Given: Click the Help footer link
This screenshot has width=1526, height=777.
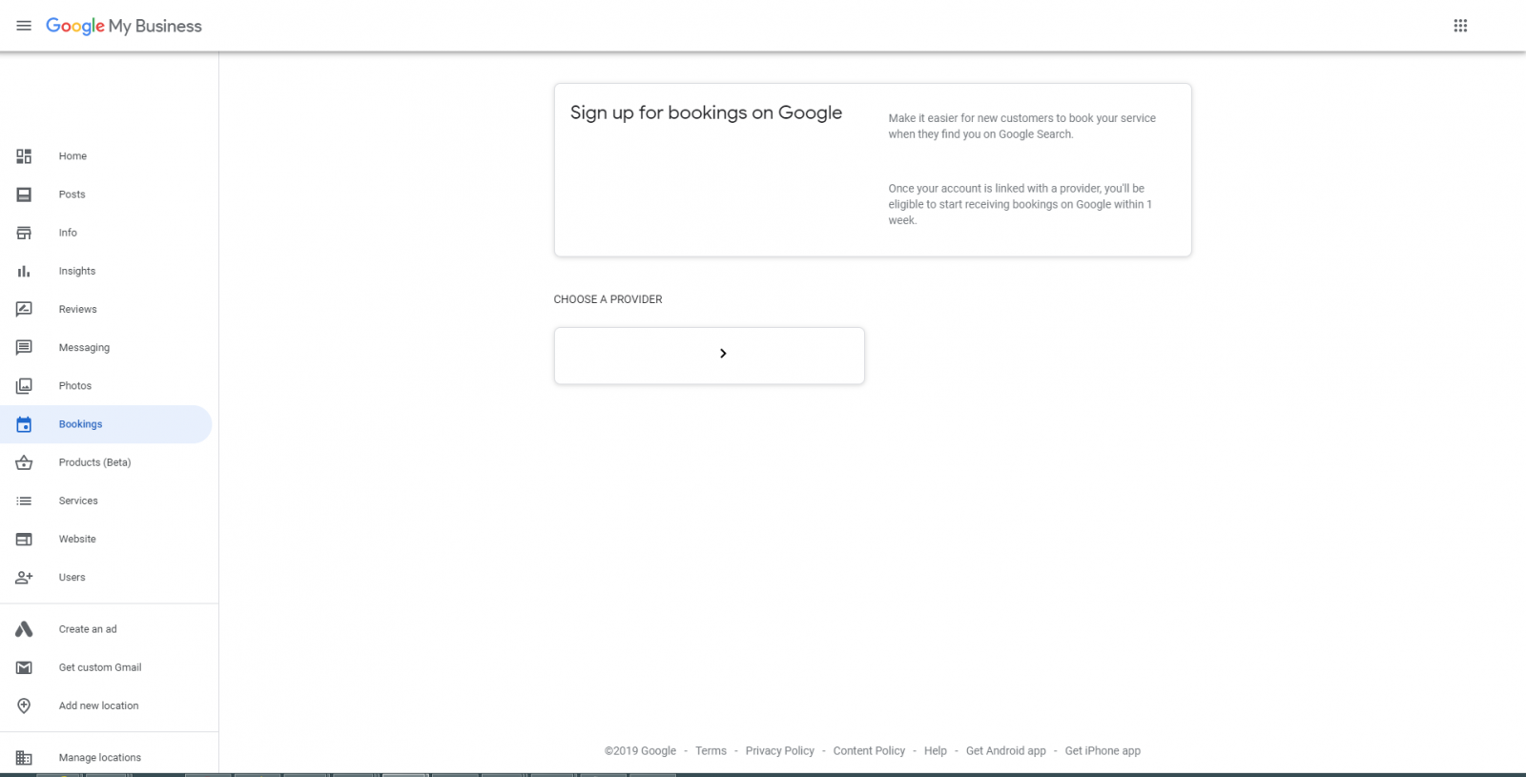Looking at the screenshot, I should [x=936, y=751].
